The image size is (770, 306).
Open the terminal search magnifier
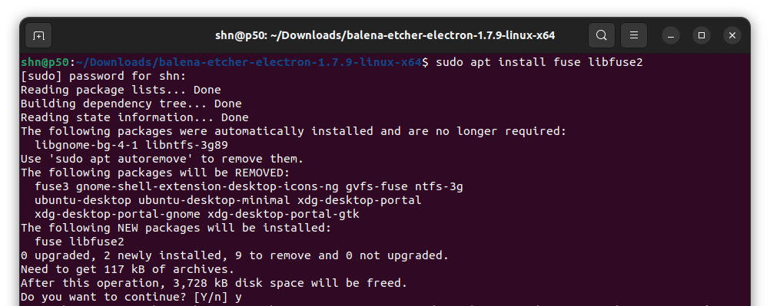pyautogui.click(x=601, y=35)
